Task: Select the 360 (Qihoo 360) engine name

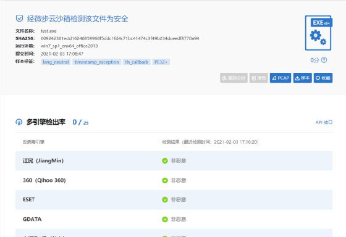Action: [x=44, y=180]
